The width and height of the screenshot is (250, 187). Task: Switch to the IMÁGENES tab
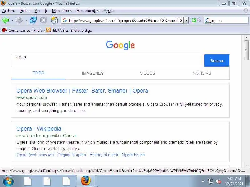click(x=93, y=73)
